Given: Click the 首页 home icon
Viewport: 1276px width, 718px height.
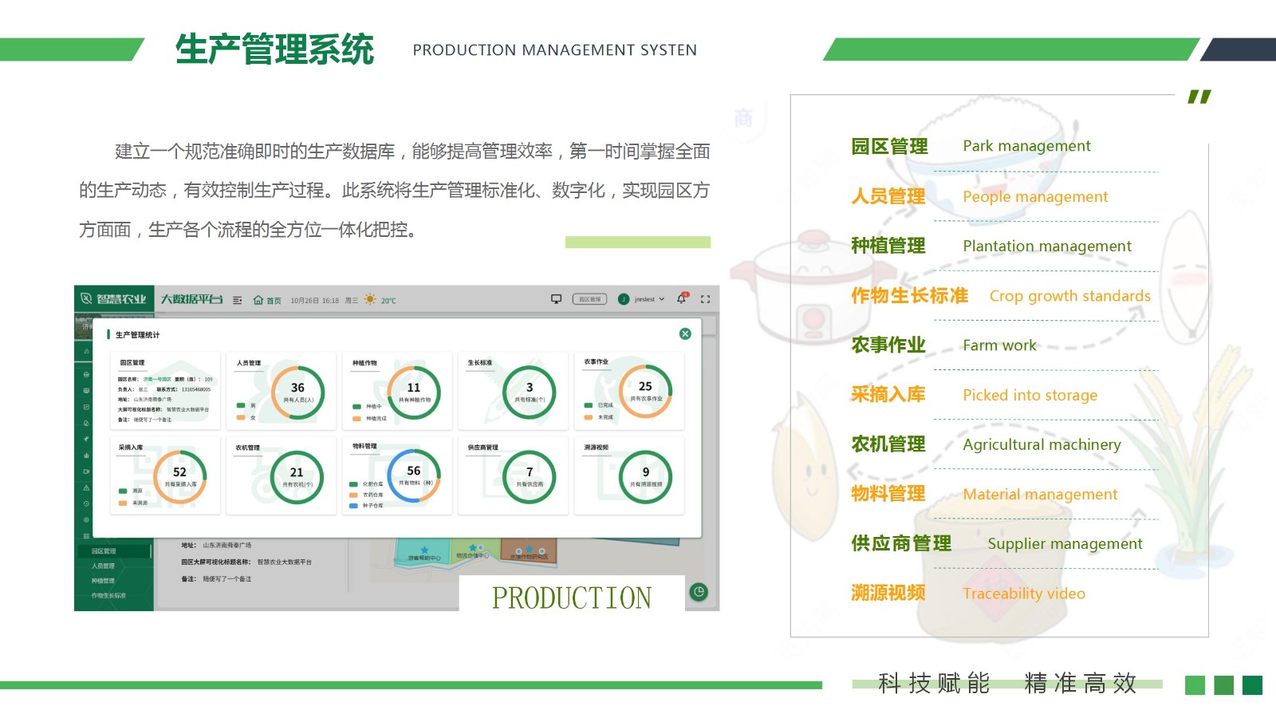Looking at the screenshot, I should [x=258, y=300].
